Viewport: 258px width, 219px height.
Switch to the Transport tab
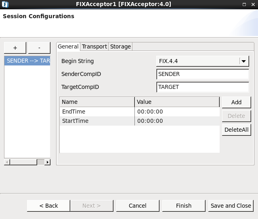click(x=94, y=46)
